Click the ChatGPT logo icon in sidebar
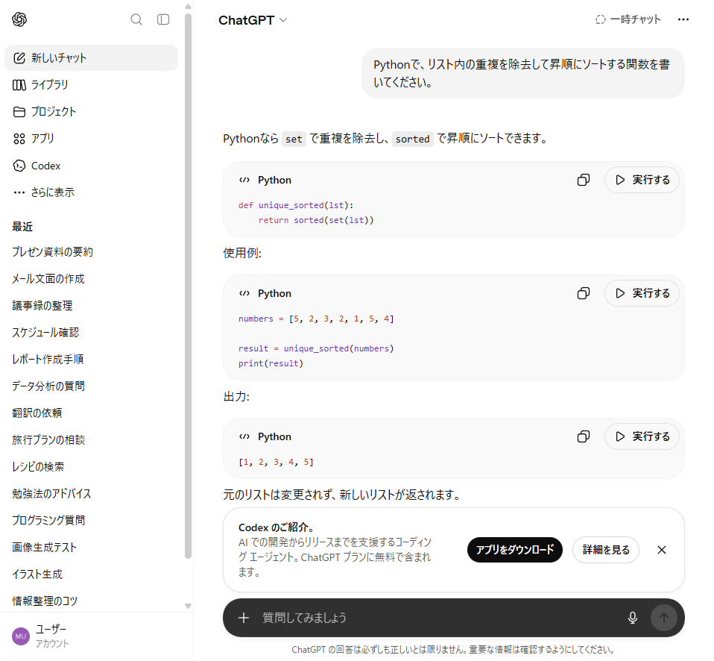 [19, 19]
